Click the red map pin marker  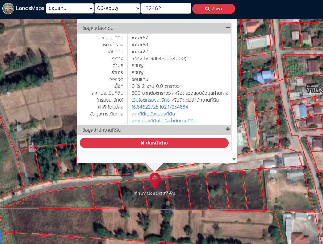[x=155, y=179]
